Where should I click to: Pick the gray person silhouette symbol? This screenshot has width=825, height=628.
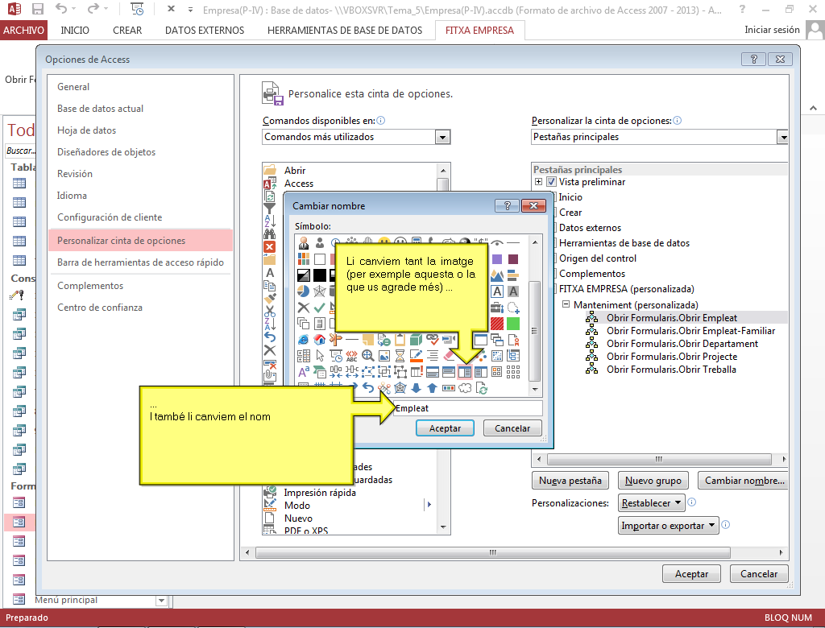pos(319,243)
